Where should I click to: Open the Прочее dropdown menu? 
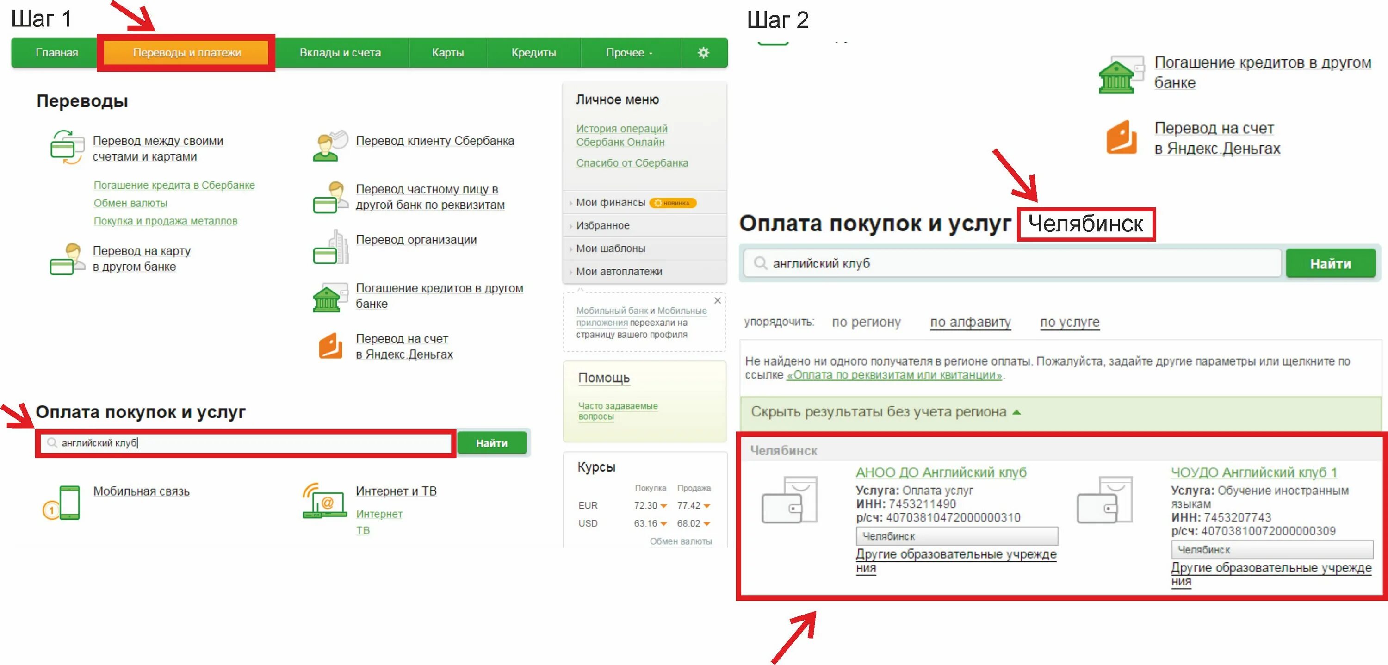point(629,53)
